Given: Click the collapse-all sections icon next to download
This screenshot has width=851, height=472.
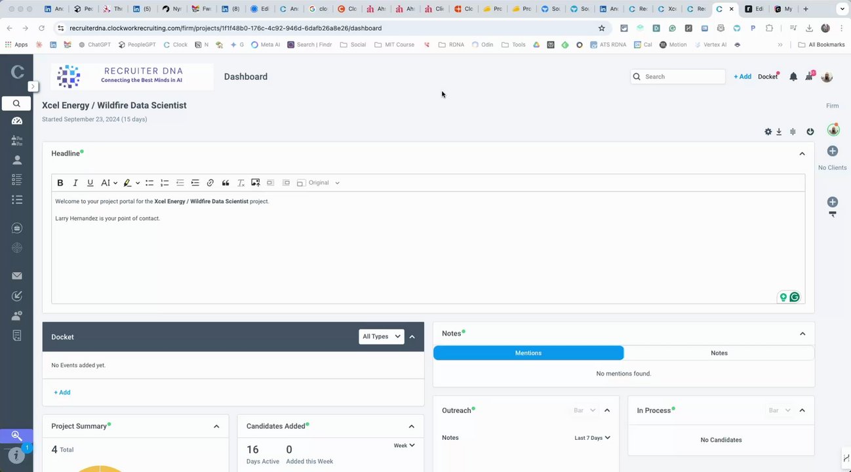Looking at the screenshot, I should coord(793,132).
